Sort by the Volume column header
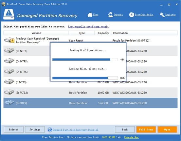The height and width of the screenshot is (141, 181). (36, 33)
